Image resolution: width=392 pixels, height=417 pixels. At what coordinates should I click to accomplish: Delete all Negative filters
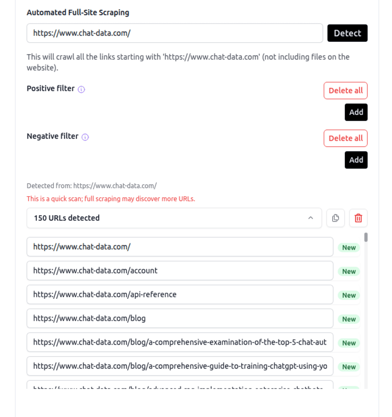(x=345, y=138)
